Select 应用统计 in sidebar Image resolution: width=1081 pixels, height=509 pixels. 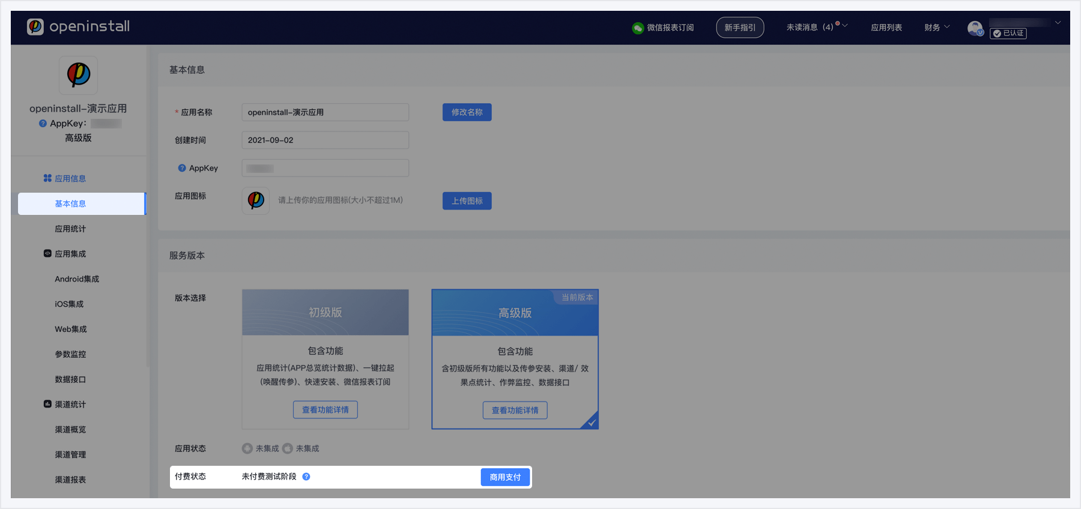[x=70, y=229]
